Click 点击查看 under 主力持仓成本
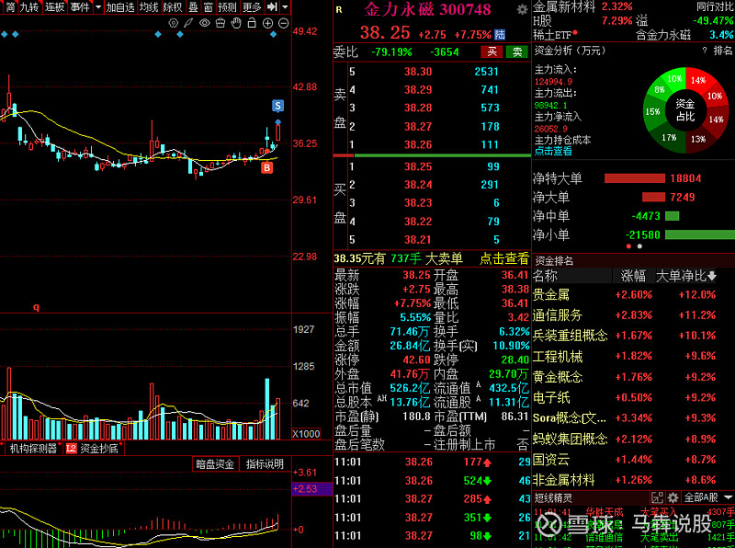 [553, 151]
